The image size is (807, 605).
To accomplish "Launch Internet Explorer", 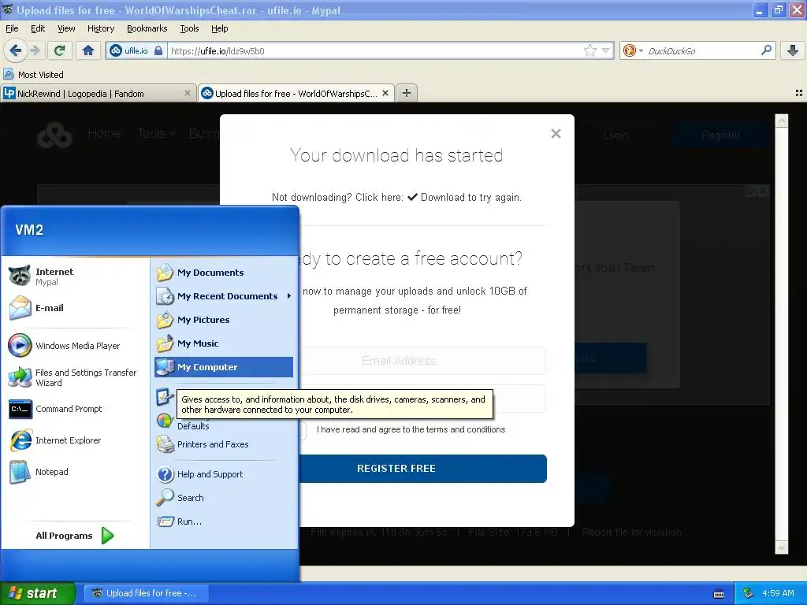I will click(x=76, y=440).
